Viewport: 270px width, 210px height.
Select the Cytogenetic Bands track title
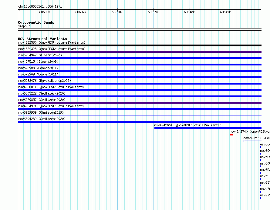pos(36,22)
